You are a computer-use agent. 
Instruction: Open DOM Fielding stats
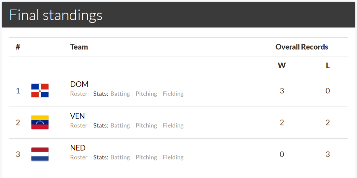point(173,94)
